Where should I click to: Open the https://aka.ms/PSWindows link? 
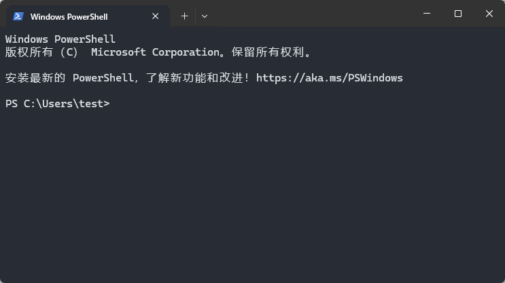point(330,78)
